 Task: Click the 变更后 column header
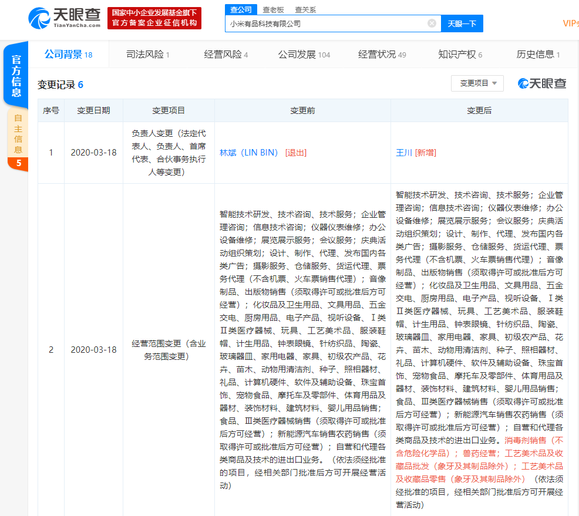479,110
